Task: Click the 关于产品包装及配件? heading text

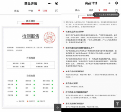Action: click(x=75, y=71)
